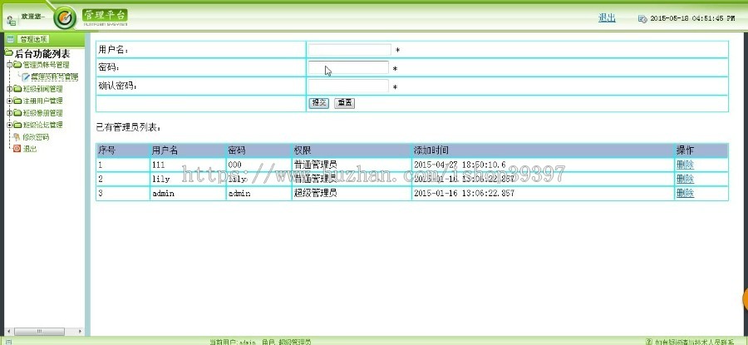748x345 pixels.
Task: Click the 当前用户 admin status text
Action: click(x=260, y=342)
